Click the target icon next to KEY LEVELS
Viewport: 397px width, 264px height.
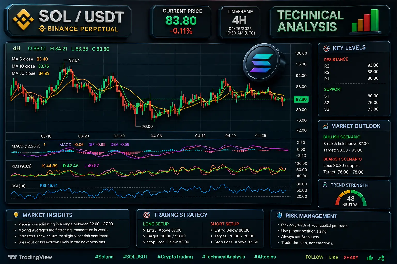tap(326, 48)
